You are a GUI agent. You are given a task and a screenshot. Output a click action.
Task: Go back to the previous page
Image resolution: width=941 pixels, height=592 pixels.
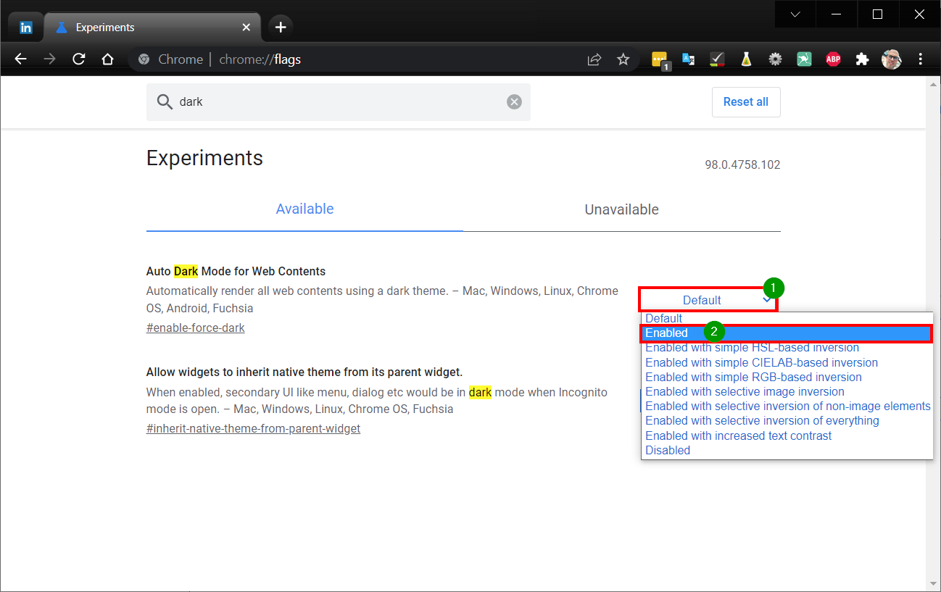(x=21, y=59)
